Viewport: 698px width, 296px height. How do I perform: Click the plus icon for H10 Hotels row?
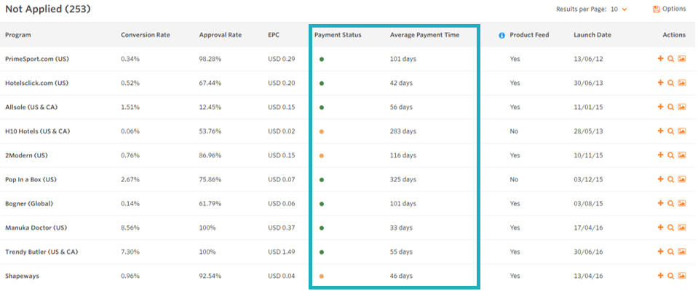(x=659, y=131)
